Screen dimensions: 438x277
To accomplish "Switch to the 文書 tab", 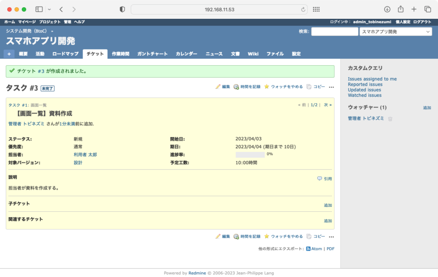I will 235,54.
